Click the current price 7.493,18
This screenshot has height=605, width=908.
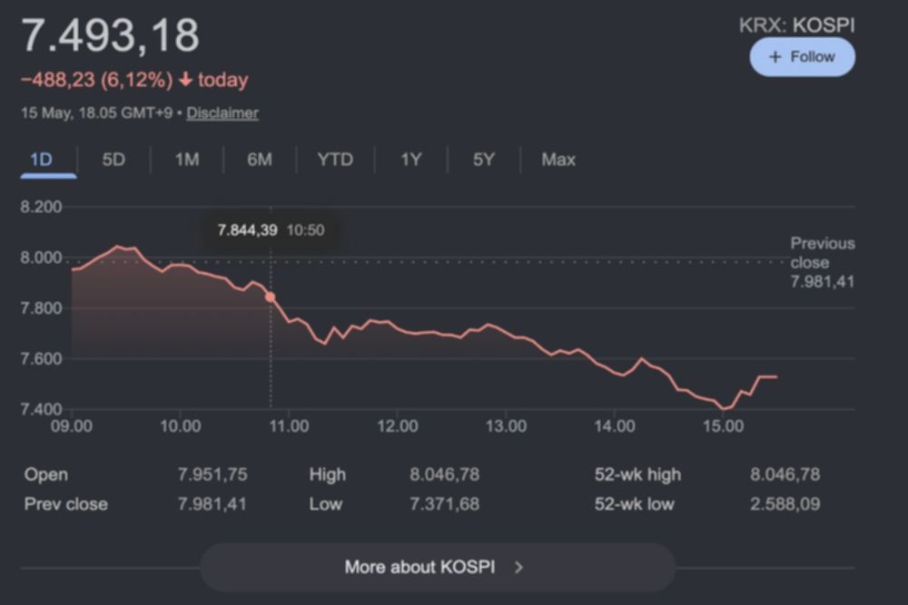coord(110,36)
